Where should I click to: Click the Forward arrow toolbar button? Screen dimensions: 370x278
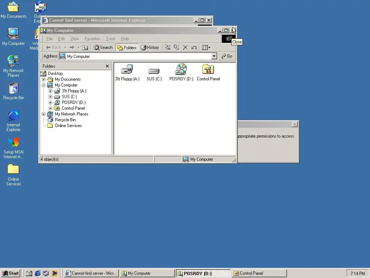click(72, 47)
